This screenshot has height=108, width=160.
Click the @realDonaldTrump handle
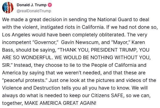tap(34, 11)
